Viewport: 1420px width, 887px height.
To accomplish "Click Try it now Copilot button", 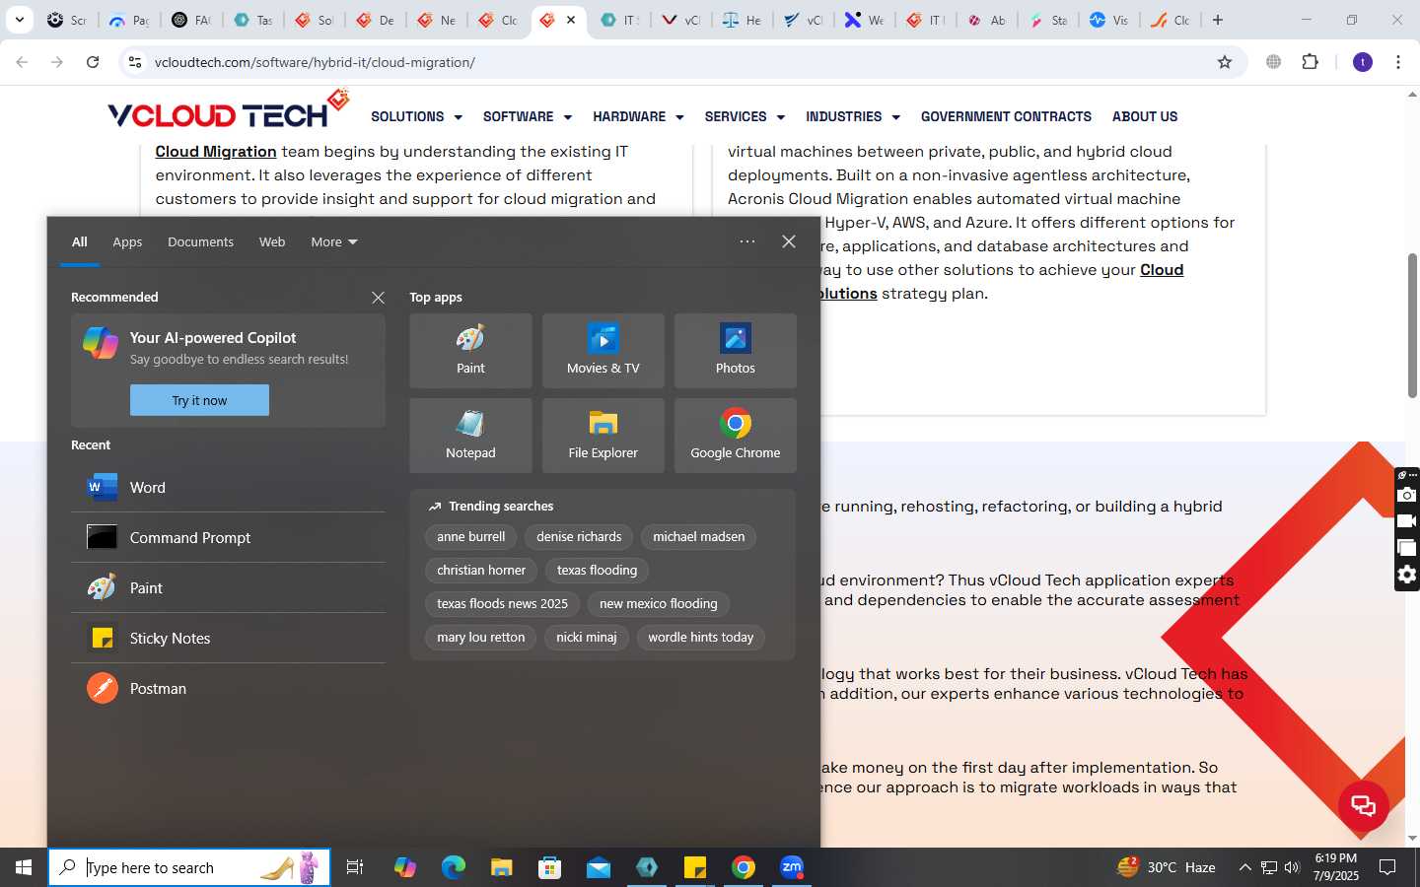I will (x=199, y=400).
